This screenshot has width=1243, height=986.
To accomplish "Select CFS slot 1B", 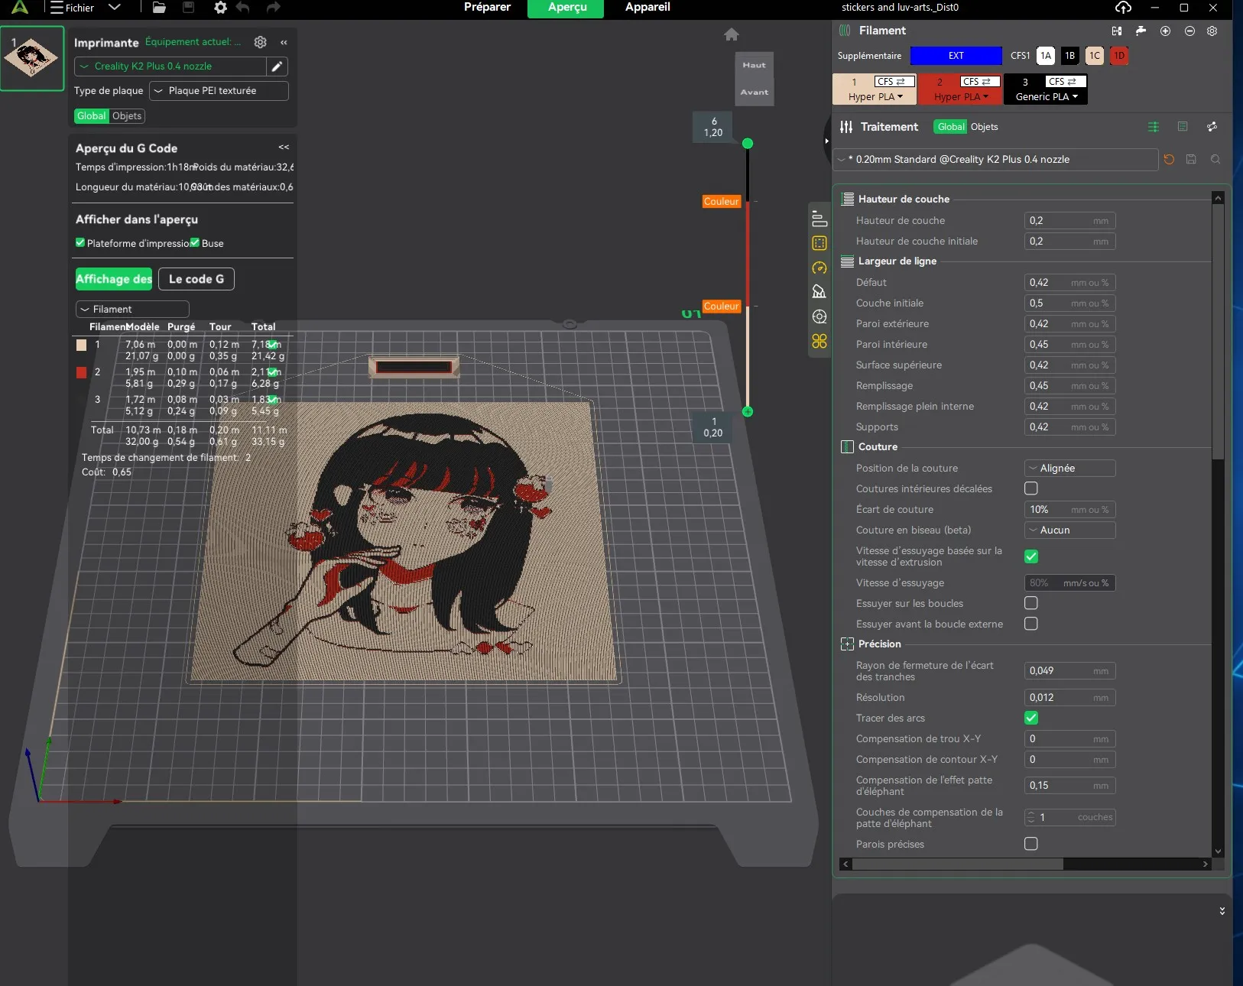I will 1070,56.
